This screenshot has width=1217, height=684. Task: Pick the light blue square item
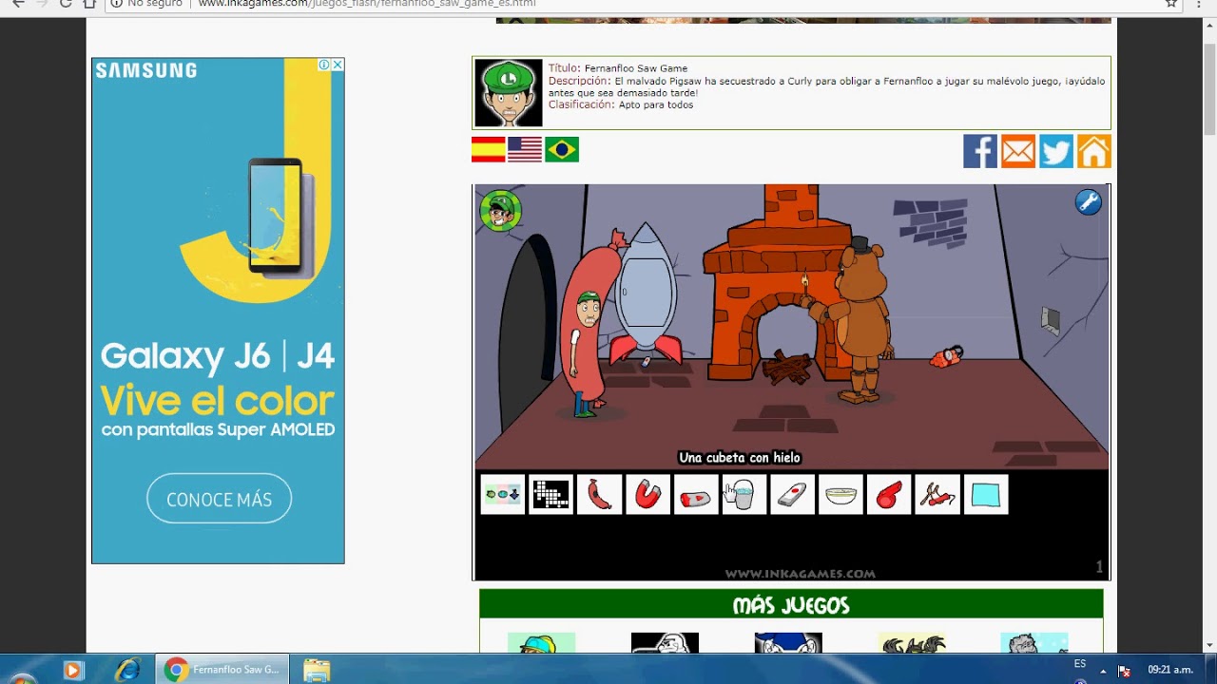click(x=986, y=495)
